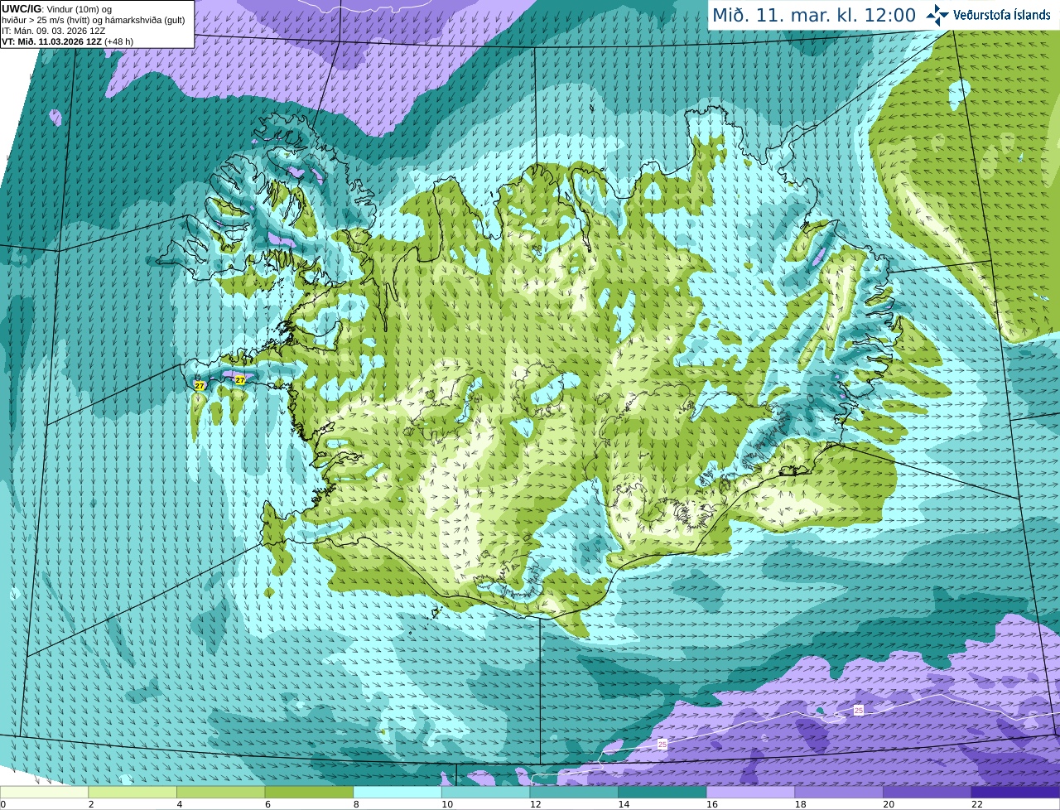
Task: Click the legend scale number 22
Action: point(977,804)
